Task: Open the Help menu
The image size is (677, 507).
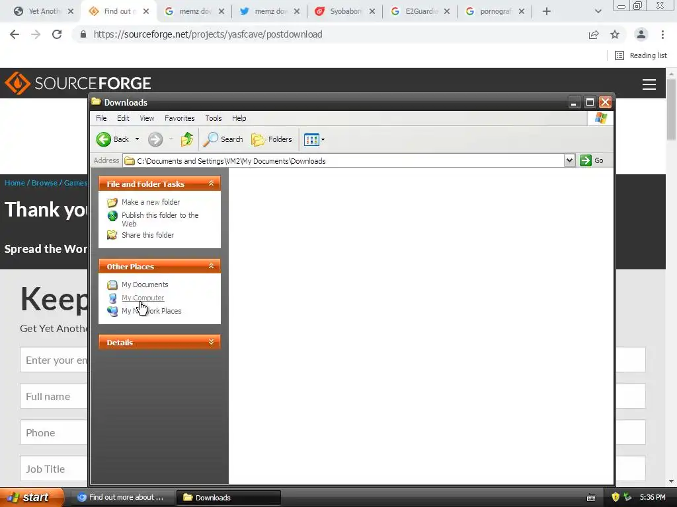Action: pos(239,118)
